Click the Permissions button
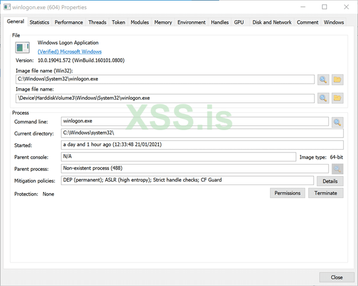The height and width of the screenshot is (286, 358). pos(287,193)
